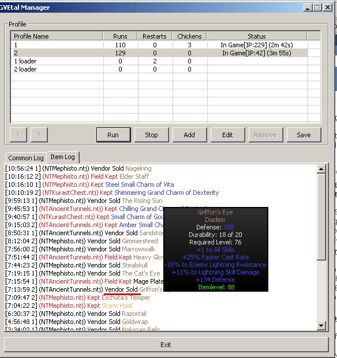Click log entry The Rising Sun

pyautogui.click(x=84, y=201)
